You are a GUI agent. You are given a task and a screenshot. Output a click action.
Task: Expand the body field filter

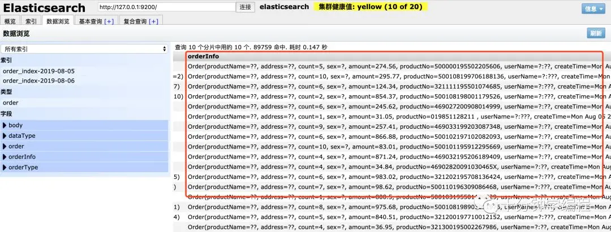pyautogui.click(x=84, y=125)
